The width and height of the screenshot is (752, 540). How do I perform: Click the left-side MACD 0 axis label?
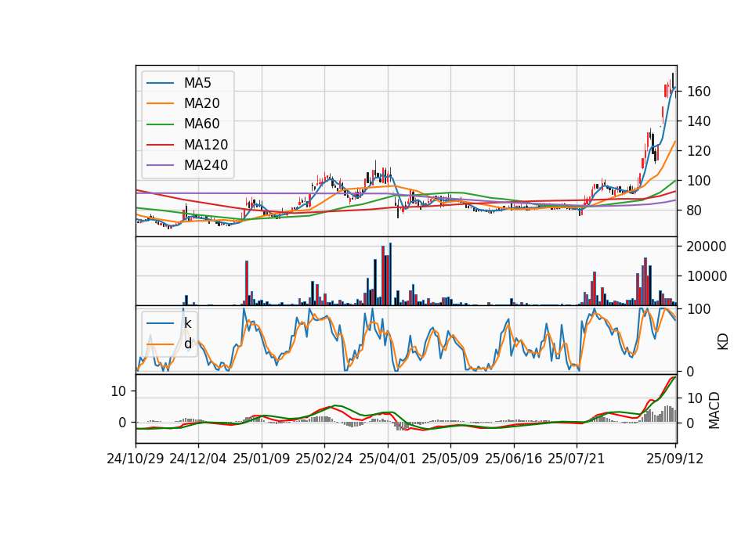pos(123,423)
